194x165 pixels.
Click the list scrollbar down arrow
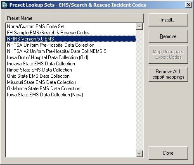(140, 154)
